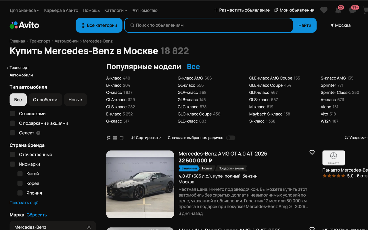This screenshot has height=230, width=368.
Task: Click Показать ещё under Страна бренда
Action: [x=24, y=203]
